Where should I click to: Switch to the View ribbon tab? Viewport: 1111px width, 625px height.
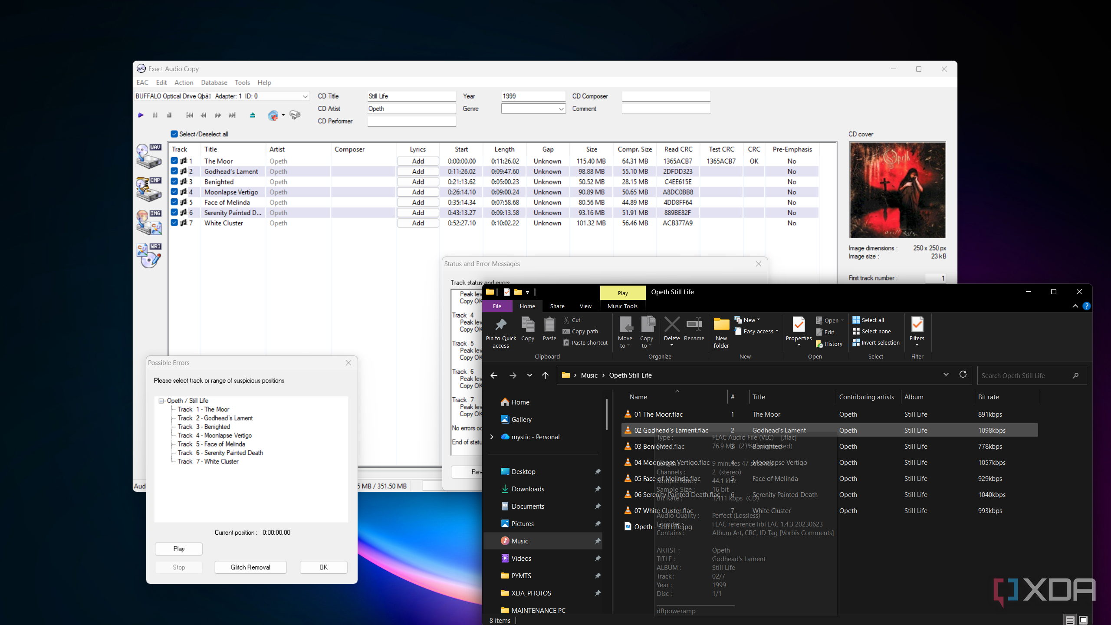pyautogui.click(x=585, y=306)
